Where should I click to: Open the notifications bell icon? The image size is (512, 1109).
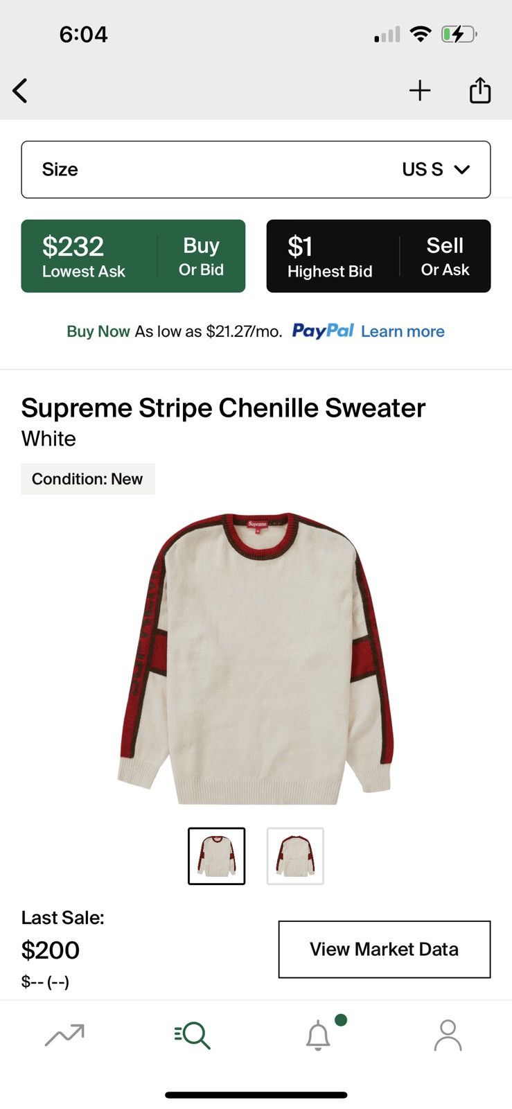point(319,1035)
